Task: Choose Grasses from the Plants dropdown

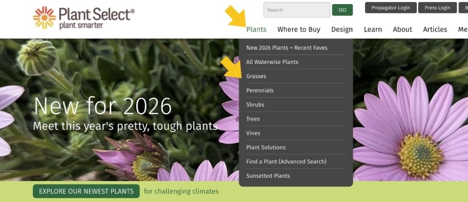Action: (x=256, y=76)
